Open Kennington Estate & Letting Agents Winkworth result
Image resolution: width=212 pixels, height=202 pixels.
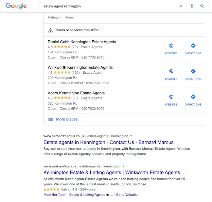114,172
